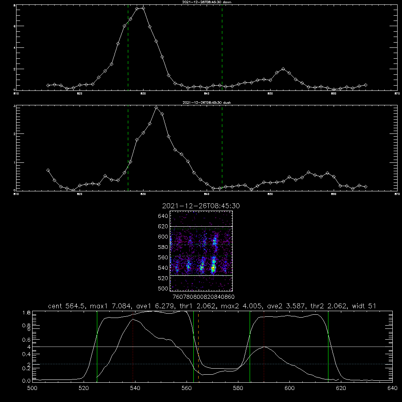Image resolution: width=402 pixels, height=402 pixels.
Task: Click the orange dashed center line in bottom plot
Action: pyautogui.click(x=199, y=347)
